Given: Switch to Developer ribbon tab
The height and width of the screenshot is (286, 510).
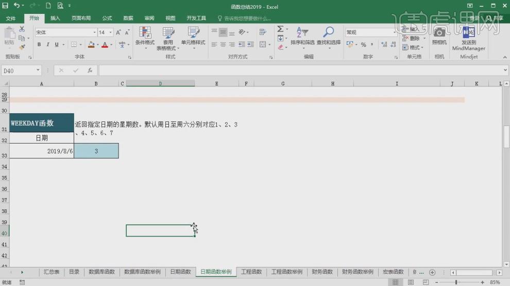Looking at the screenshot, I should (x=196, y=18).
